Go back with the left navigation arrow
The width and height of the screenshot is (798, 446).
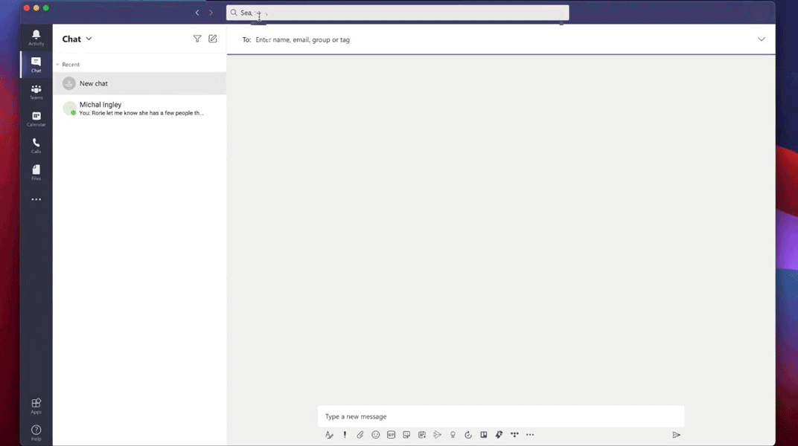point(197,13)
